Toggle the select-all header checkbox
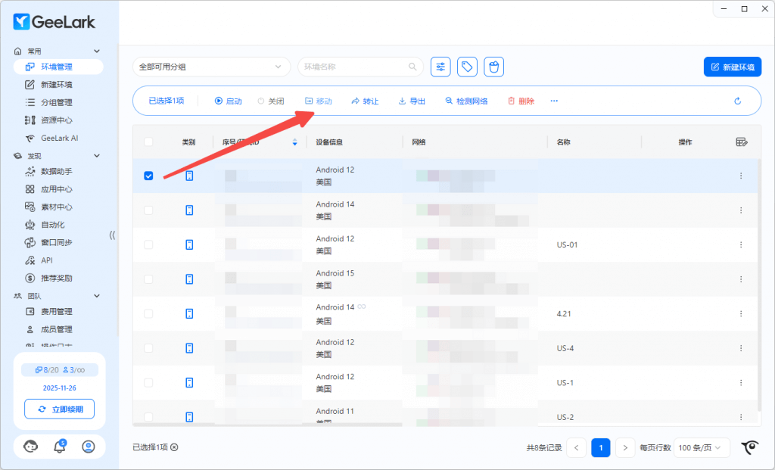 coord(148,142)
